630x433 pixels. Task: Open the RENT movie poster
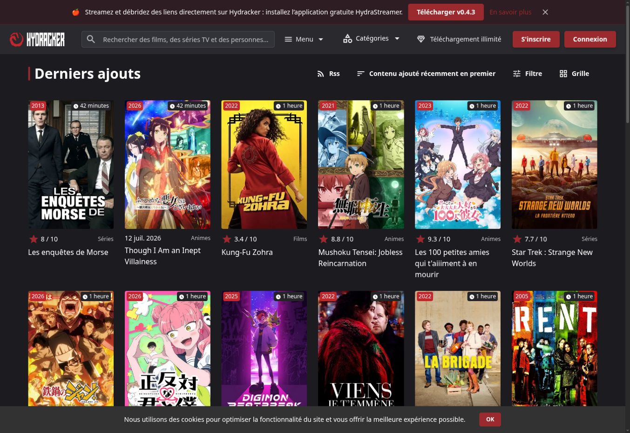click(555, 349)
